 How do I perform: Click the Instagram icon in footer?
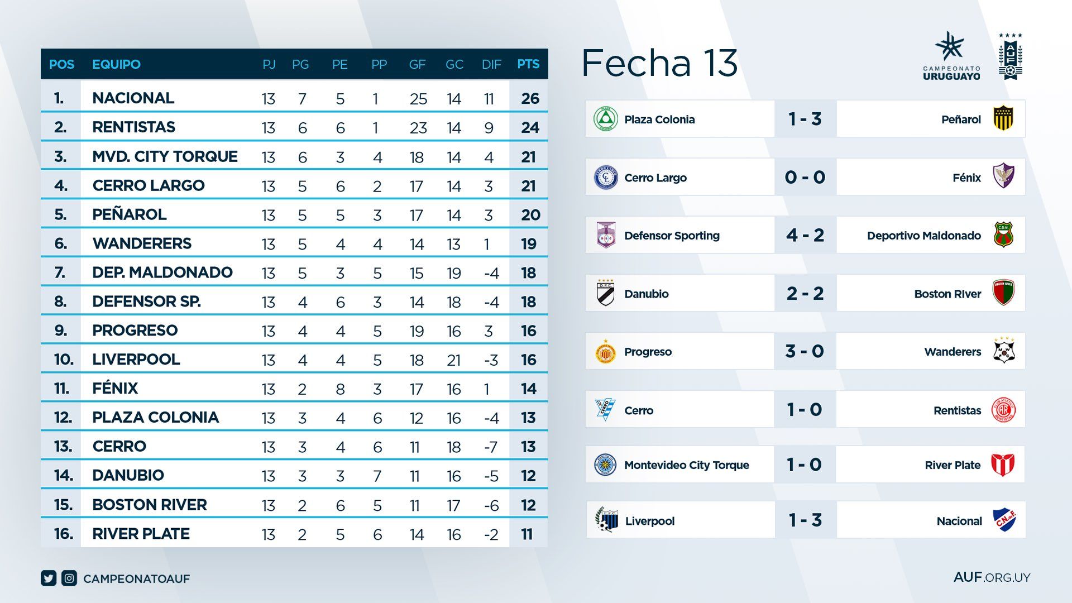tap(69, 578)
